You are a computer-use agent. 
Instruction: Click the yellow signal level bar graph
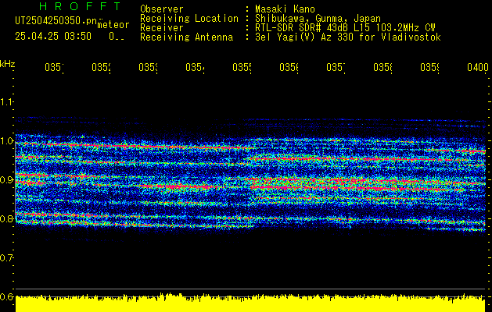pos(250,303)
